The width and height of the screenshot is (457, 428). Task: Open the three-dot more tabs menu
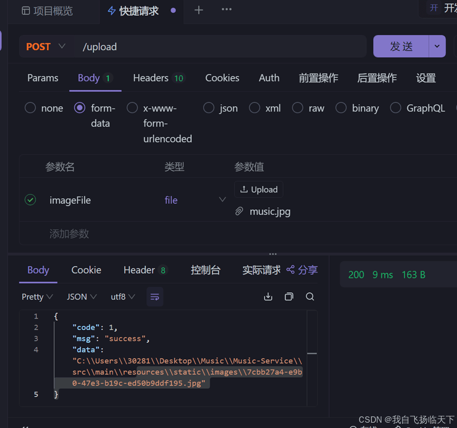(x=227, y=10)
